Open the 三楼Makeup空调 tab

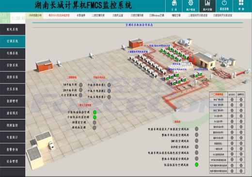click(157, 16)
